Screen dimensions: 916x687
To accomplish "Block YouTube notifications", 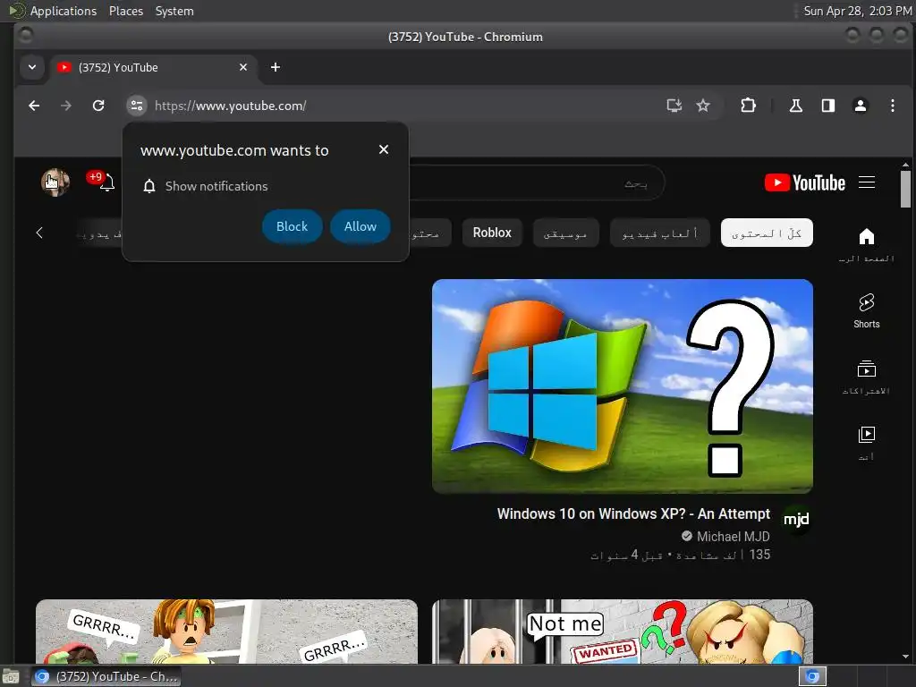I will (x=293, y=226).
